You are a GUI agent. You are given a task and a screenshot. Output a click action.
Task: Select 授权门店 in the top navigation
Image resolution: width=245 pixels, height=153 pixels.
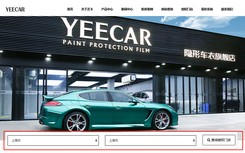(x=187, y=9)
